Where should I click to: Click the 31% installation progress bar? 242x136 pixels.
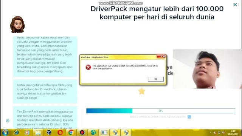(x=161, y=111)
